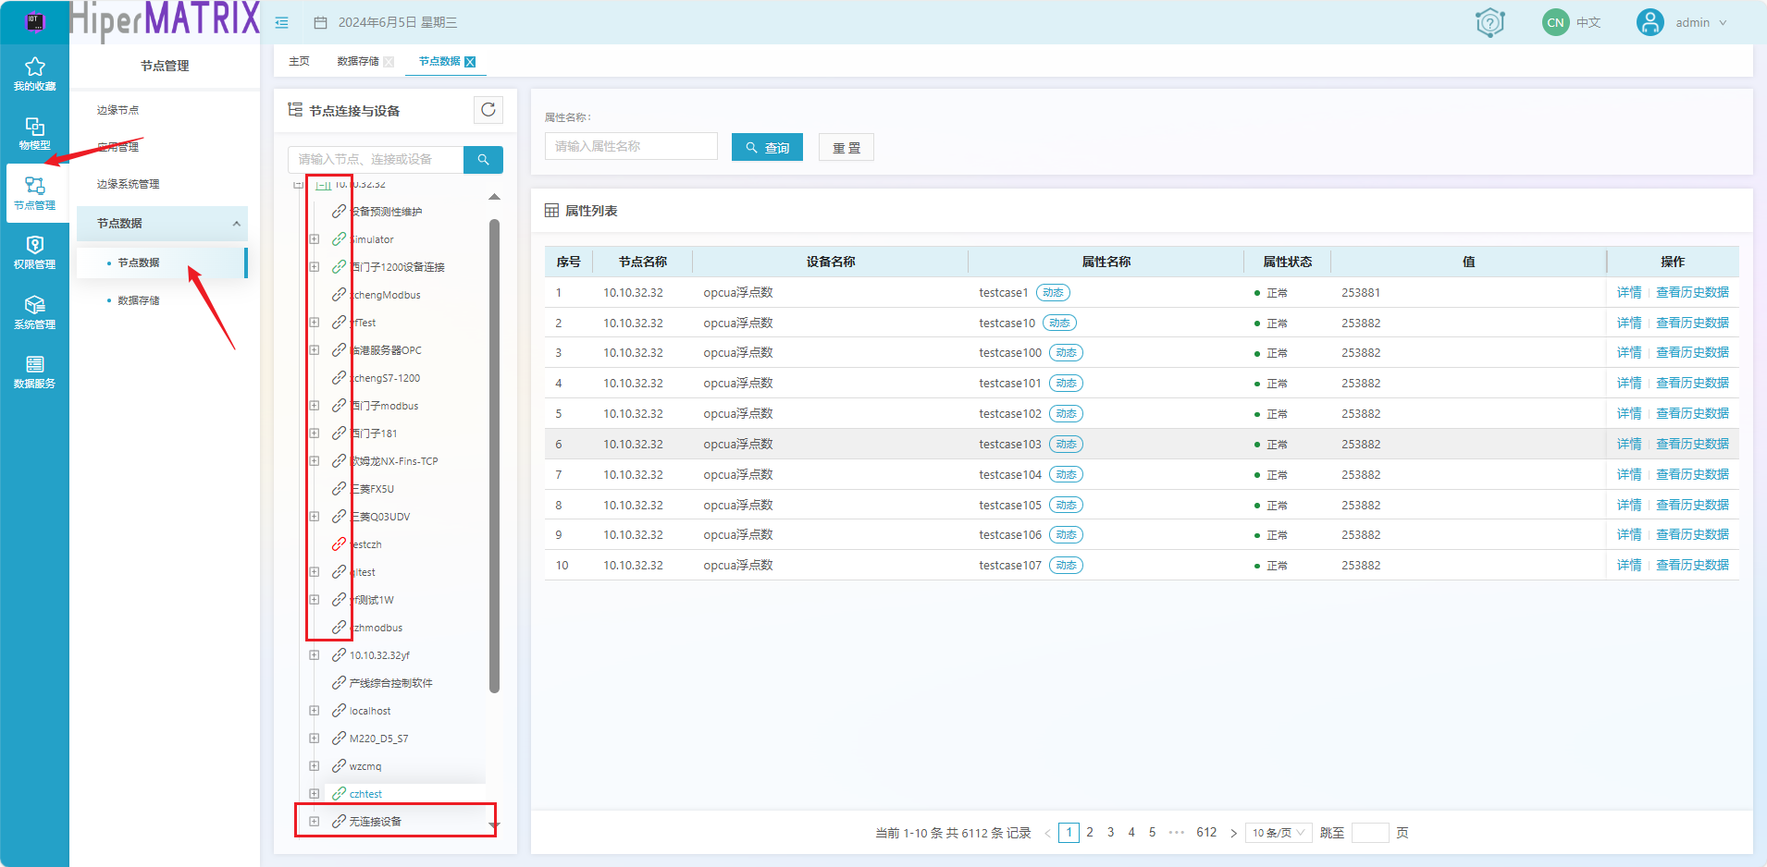Go to next page arrow

[1233, 834]
